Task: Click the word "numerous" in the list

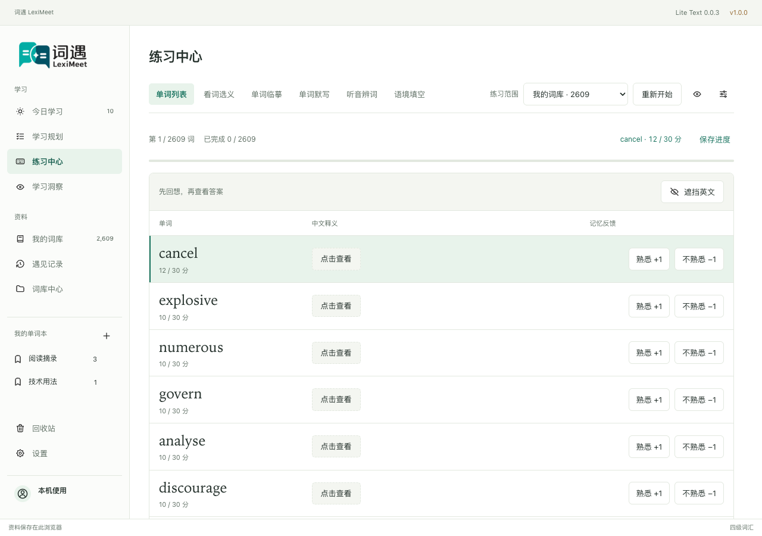Action: pyautogui.click(x=191, y=347)
